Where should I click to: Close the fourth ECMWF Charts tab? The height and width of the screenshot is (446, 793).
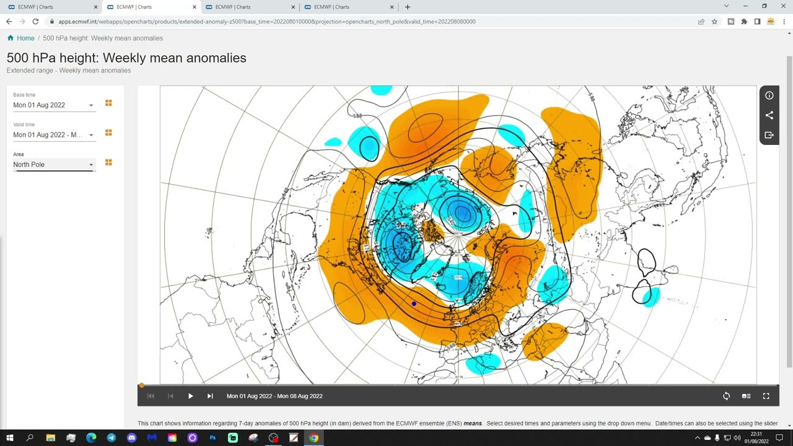(x=392, y=7)
